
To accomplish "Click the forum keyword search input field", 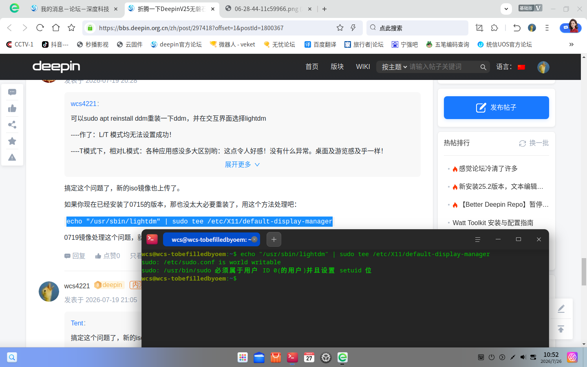I will point(443,67).
